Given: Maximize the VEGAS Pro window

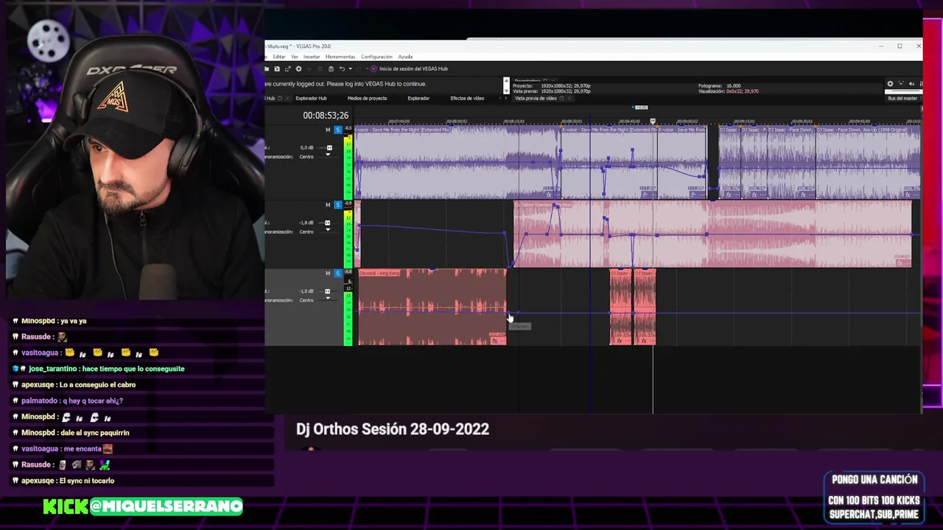Looking at the screenshot, I should click(900, 46).
